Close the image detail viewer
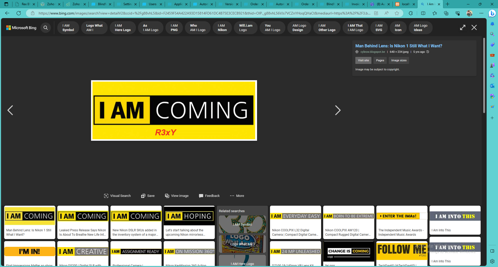Viewport: 498px width, 267px height. (474, 27)
